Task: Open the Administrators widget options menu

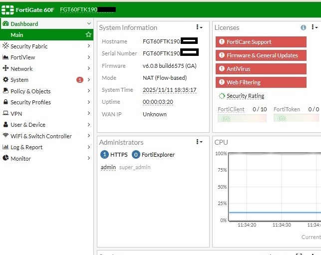Action: pyautogui.click(x=199, y=142)
